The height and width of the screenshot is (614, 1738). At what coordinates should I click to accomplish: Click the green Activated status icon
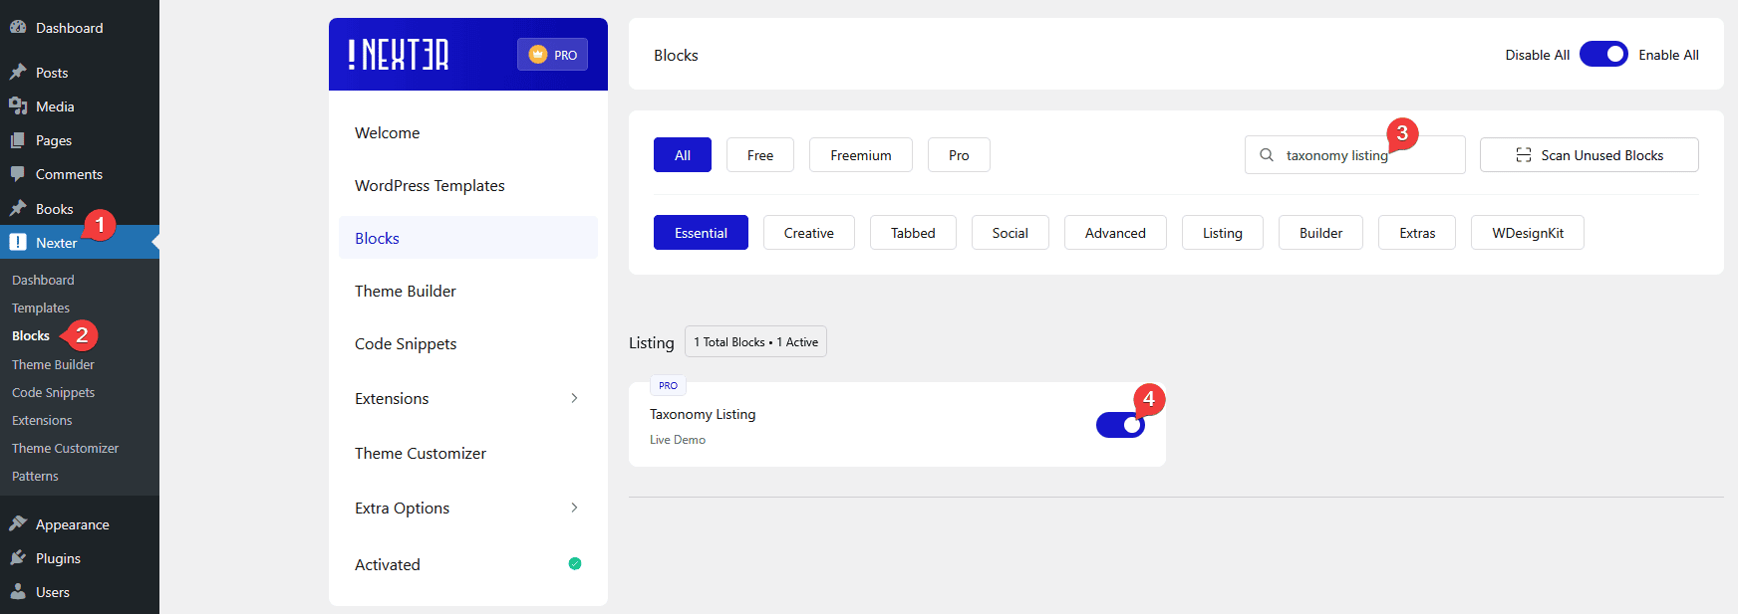[x=575, y=564]
